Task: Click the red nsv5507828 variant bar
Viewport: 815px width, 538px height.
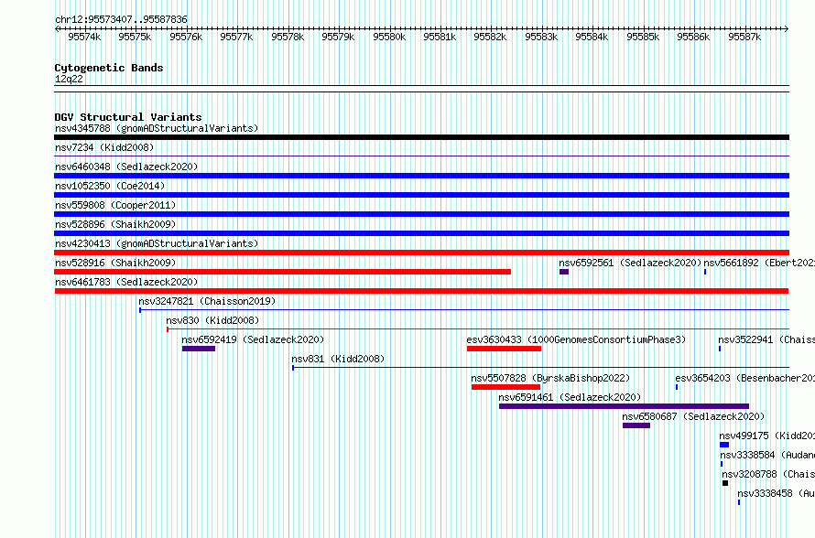Action: (505, 387)
